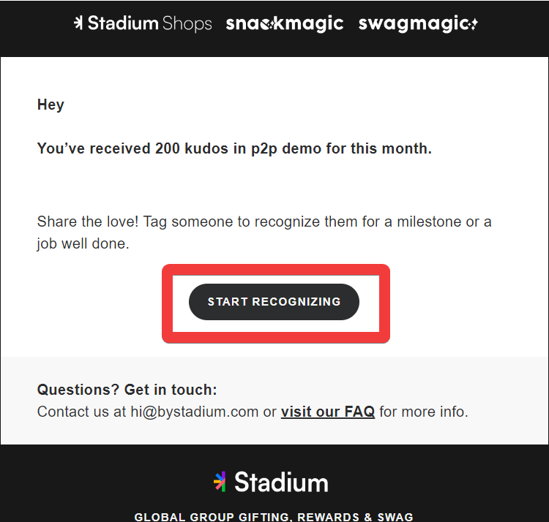Click the sparkle icon after swagmagic
This screenshot has height=522, width=549.
(474, 24)
